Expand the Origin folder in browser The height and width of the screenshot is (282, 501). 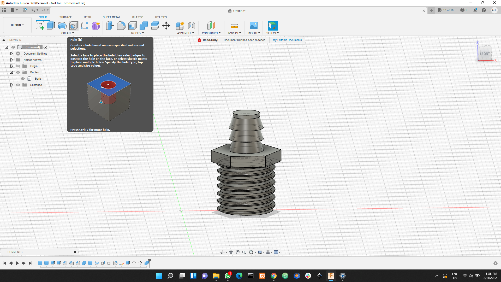(x=11, y=66)
